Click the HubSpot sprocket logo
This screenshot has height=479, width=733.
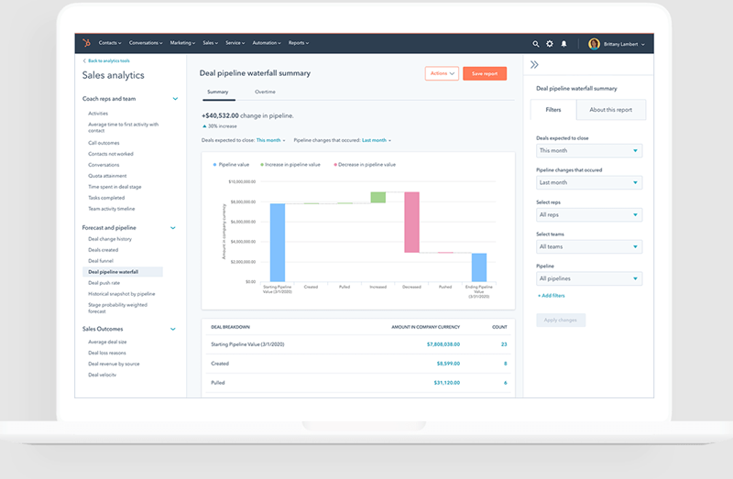(87, 43)
